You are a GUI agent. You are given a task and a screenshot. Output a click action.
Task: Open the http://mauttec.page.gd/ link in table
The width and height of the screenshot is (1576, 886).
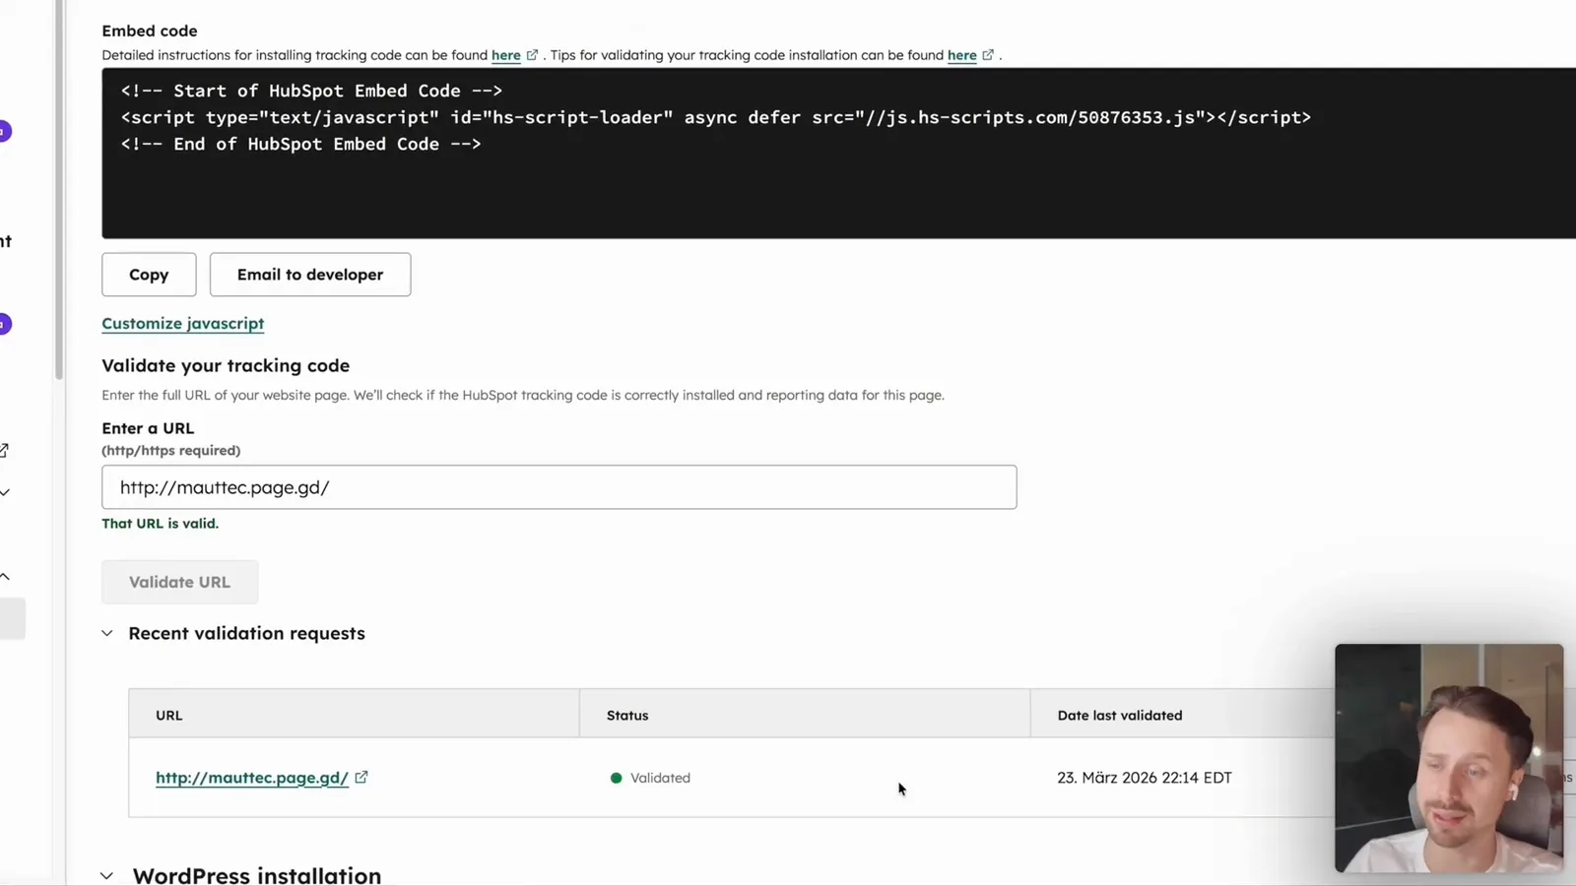coord(252,778)
